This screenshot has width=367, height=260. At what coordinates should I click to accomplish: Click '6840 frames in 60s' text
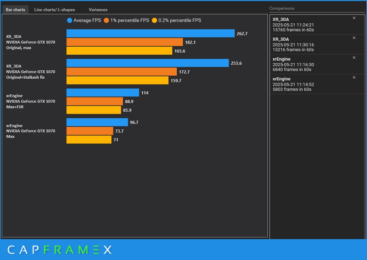click(x=292, y=70)
